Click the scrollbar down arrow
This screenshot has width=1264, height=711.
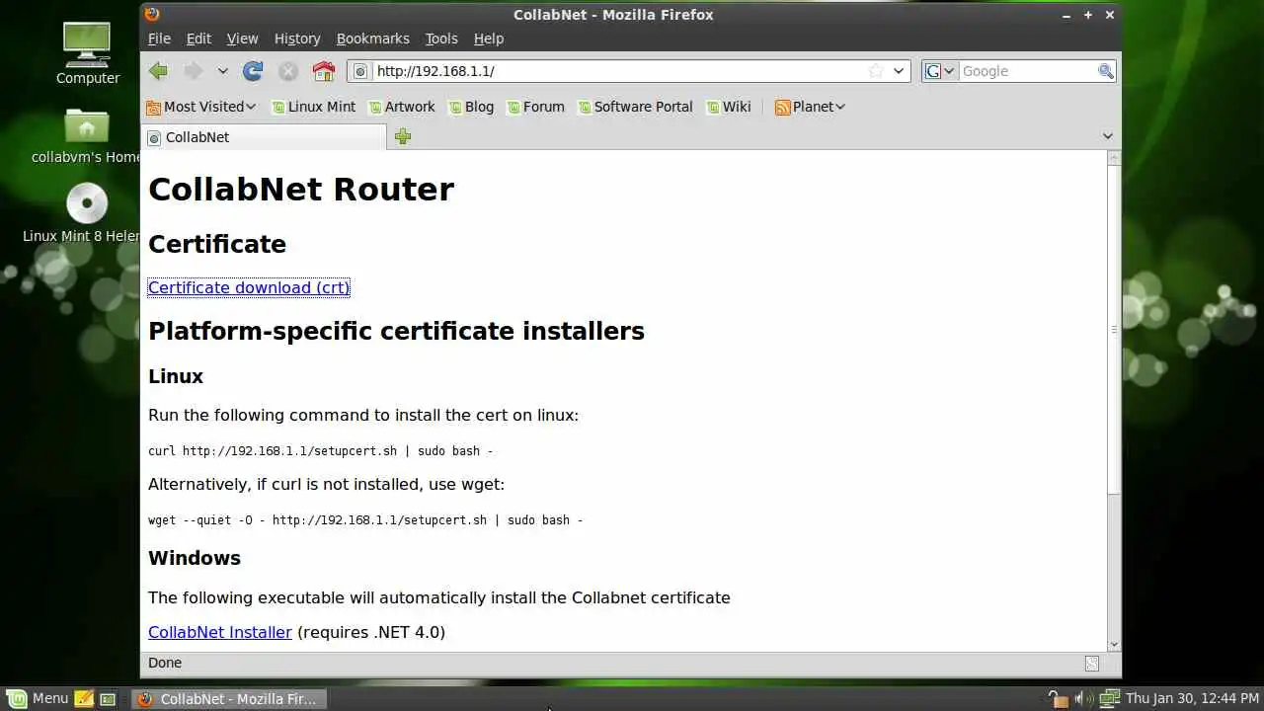point(1114,645)
